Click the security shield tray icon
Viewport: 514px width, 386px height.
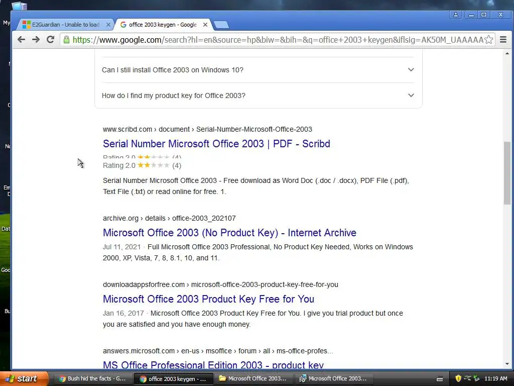(x=458, y=378)
